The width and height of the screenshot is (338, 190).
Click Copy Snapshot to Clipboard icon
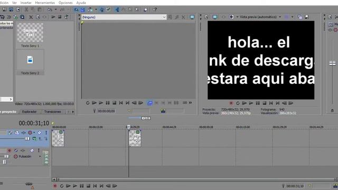point(299,17)
